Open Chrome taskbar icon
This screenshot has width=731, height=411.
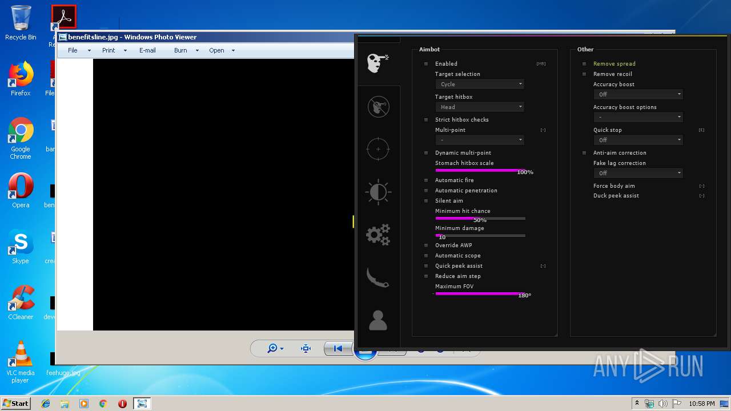[x=103, y=404]
